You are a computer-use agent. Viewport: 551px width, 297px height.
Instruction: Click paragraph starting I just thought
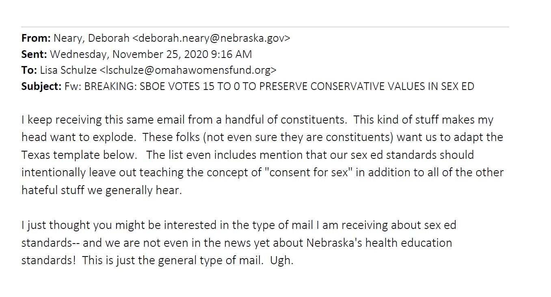[239, 243]
